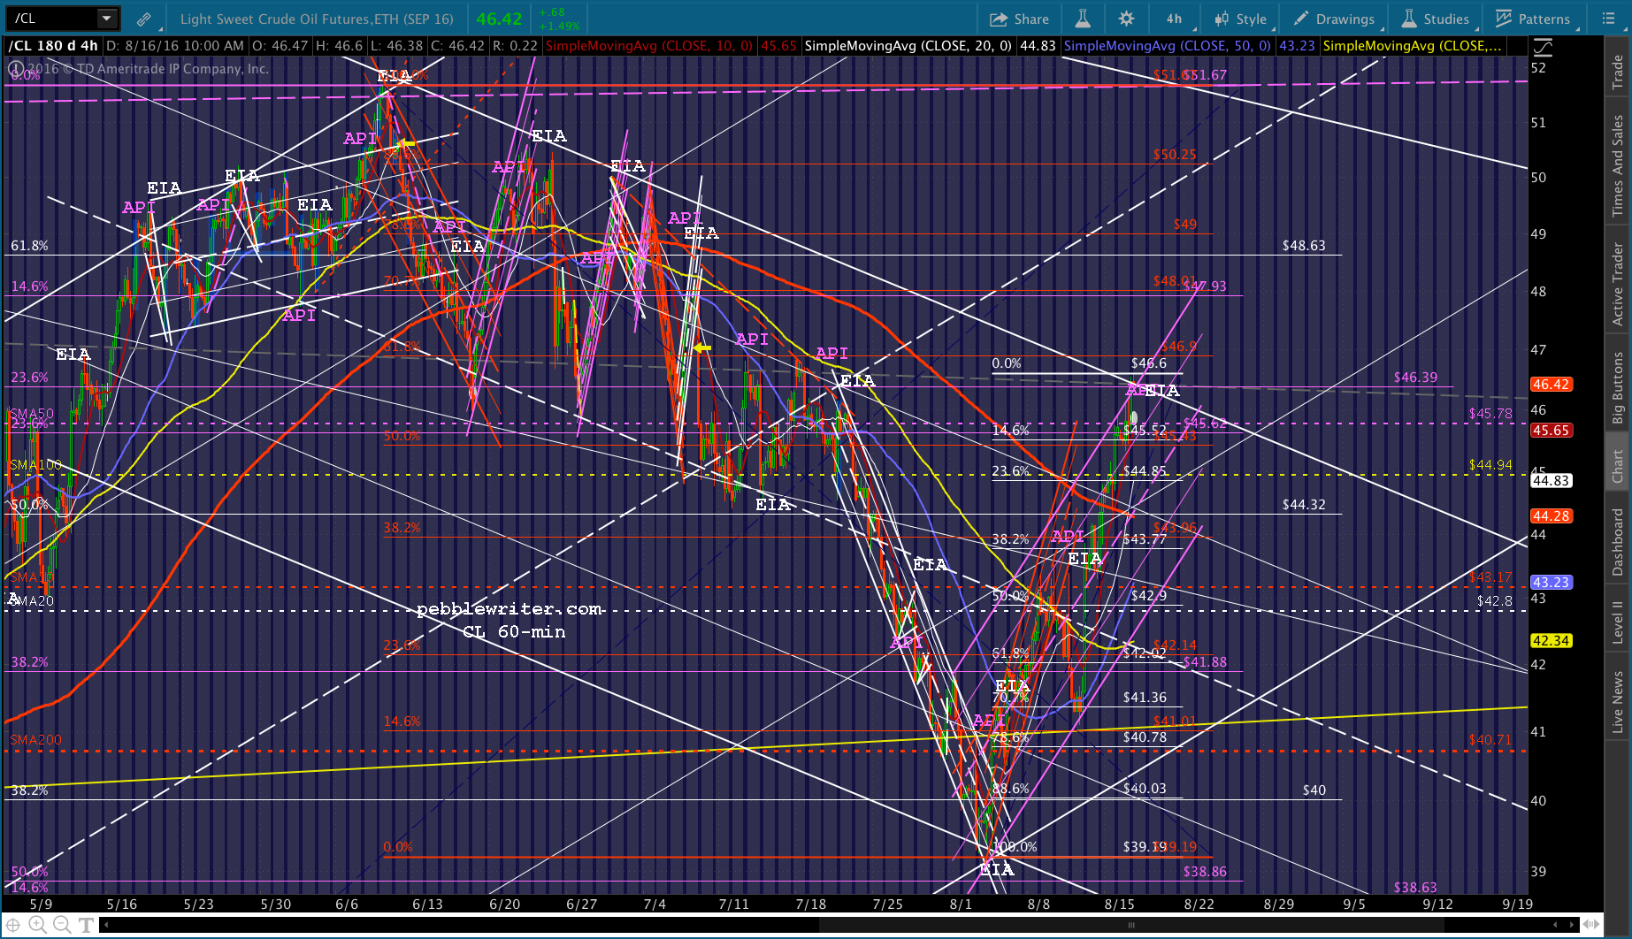This screenshot has height=939, width=1632.
Task: Click the 7/4 date on time axis
Action: [x=655, y=905]
